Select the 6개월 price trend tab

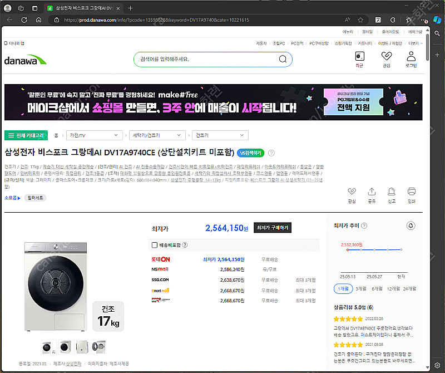tap(377, 288)
